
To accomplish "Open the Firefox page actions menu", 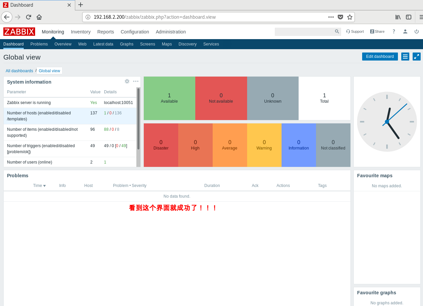I will (331, 17).
